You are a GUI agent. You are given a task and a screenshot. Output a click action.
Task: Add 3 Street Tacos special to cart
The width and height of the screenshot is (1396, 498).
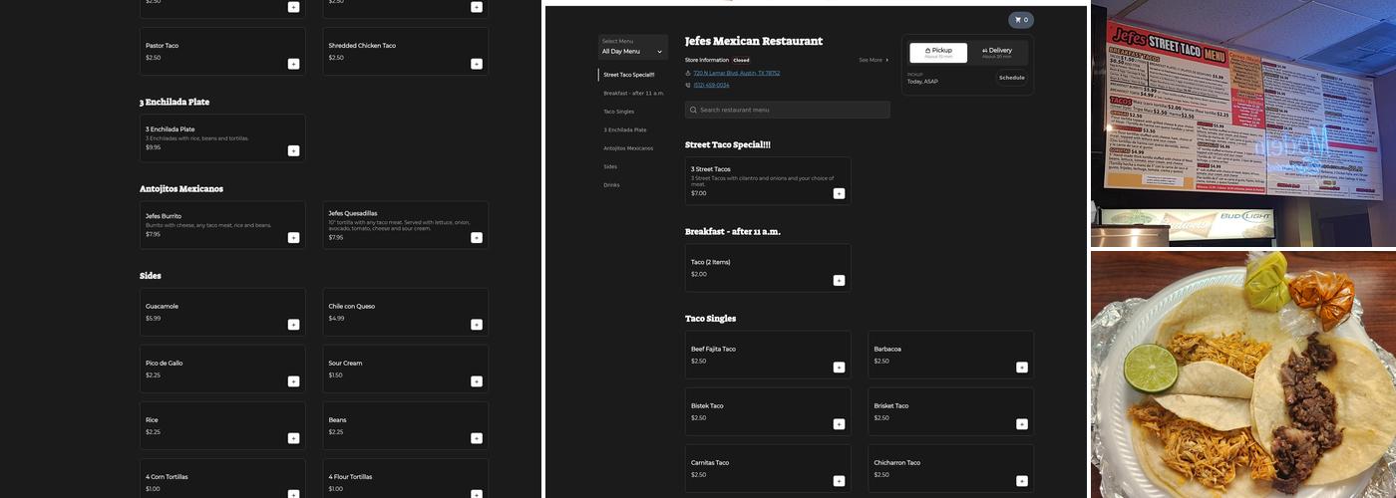pyautogui.click(x=839, y=193)
